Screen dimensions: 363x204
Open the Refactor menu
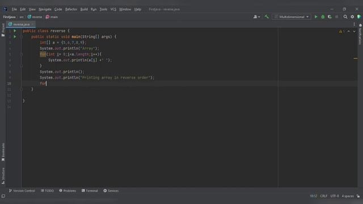pos(71,9)
